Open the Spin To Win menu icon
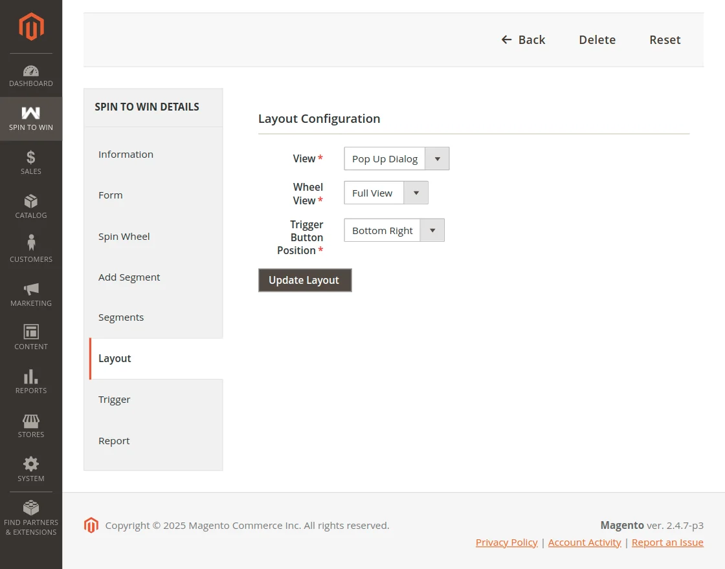The image size is (725, 569). [31, 119]
